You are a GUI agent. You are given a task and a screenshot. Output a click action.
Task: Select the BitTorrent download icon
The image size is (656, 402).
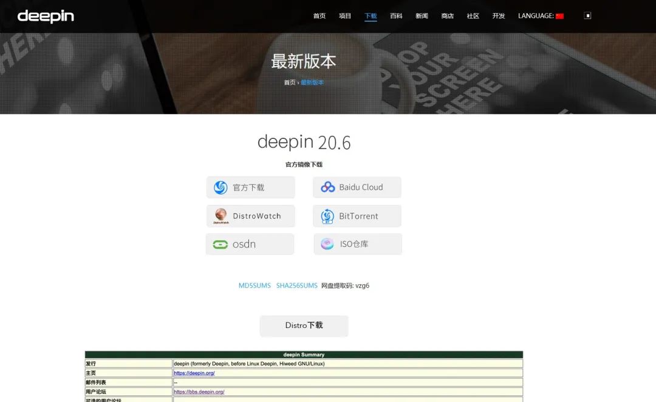[327, 216]
